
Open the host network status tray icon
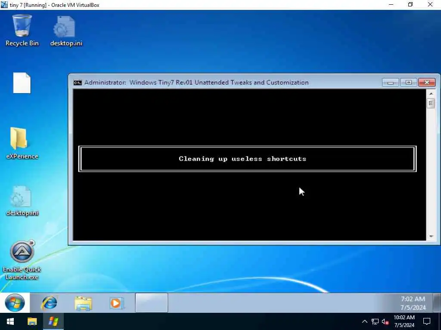375,321
